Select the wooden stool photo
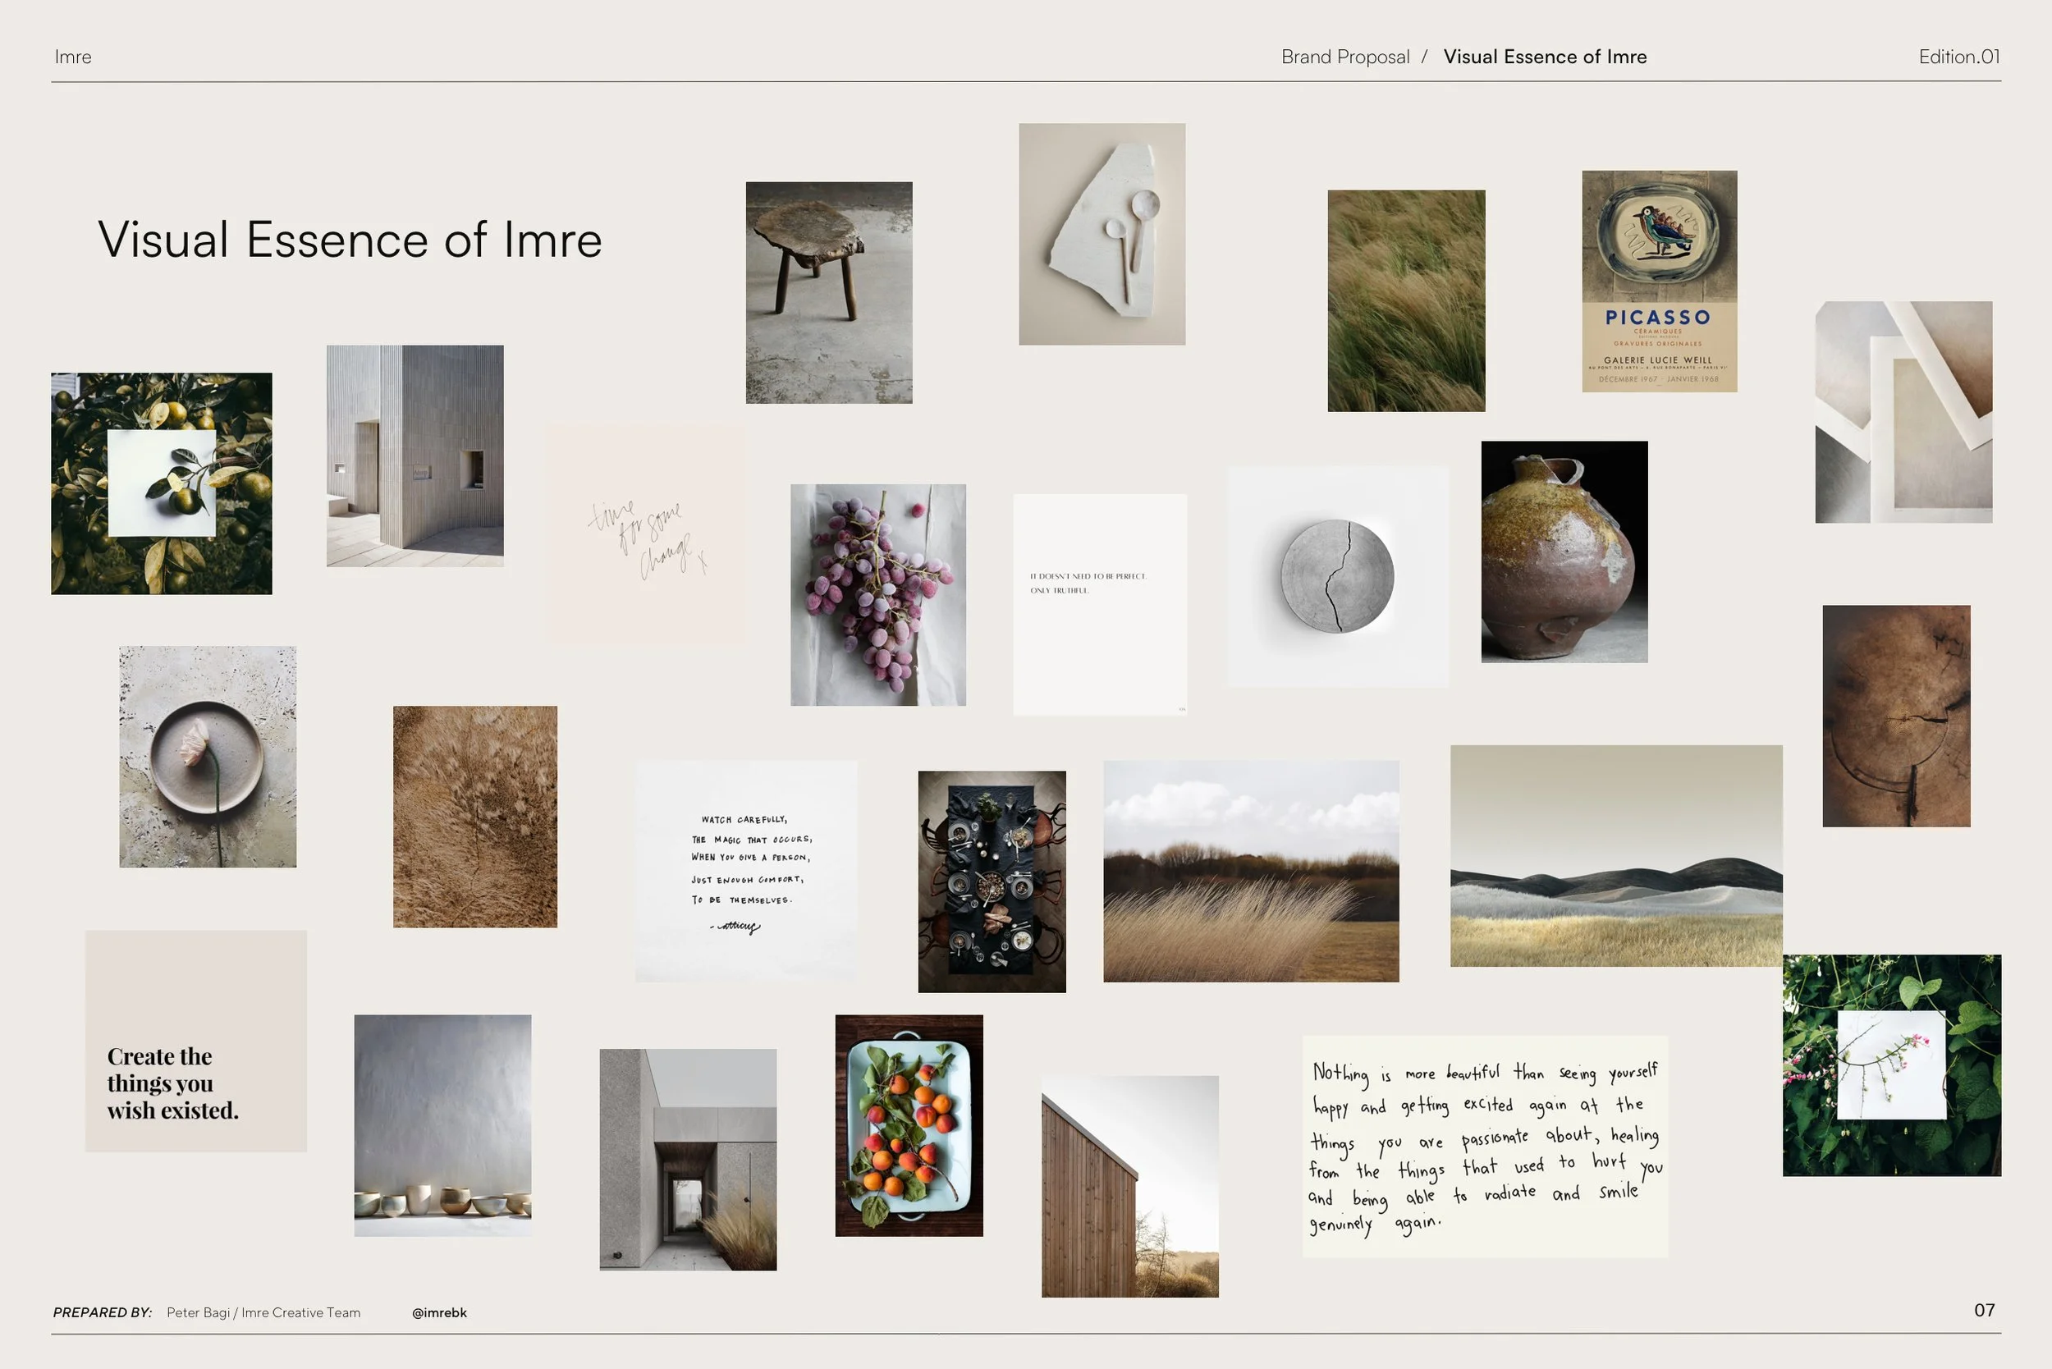Image resolution: width=2052 pixels, height=1369 pixels. pyautogui.click(x=829, y=292)
